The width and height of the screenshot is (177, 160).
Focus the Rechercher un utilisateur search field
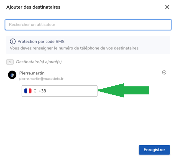point(88,25)
